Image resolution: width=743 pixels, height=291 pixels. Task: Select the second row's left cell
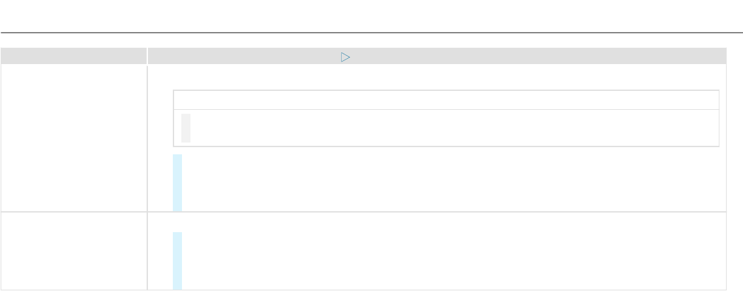73,250
